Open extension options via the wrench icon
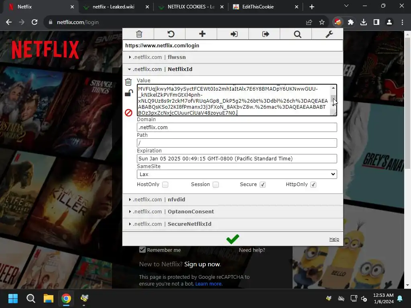Image resolution: width=411 pixels, height=308 pixels. [329, 34]
